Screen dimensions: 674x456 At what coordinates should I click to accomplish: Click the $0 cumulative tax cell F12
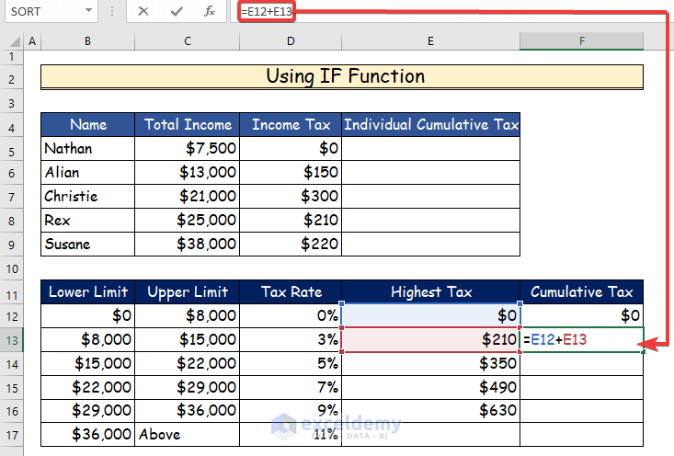pos(581,316)
